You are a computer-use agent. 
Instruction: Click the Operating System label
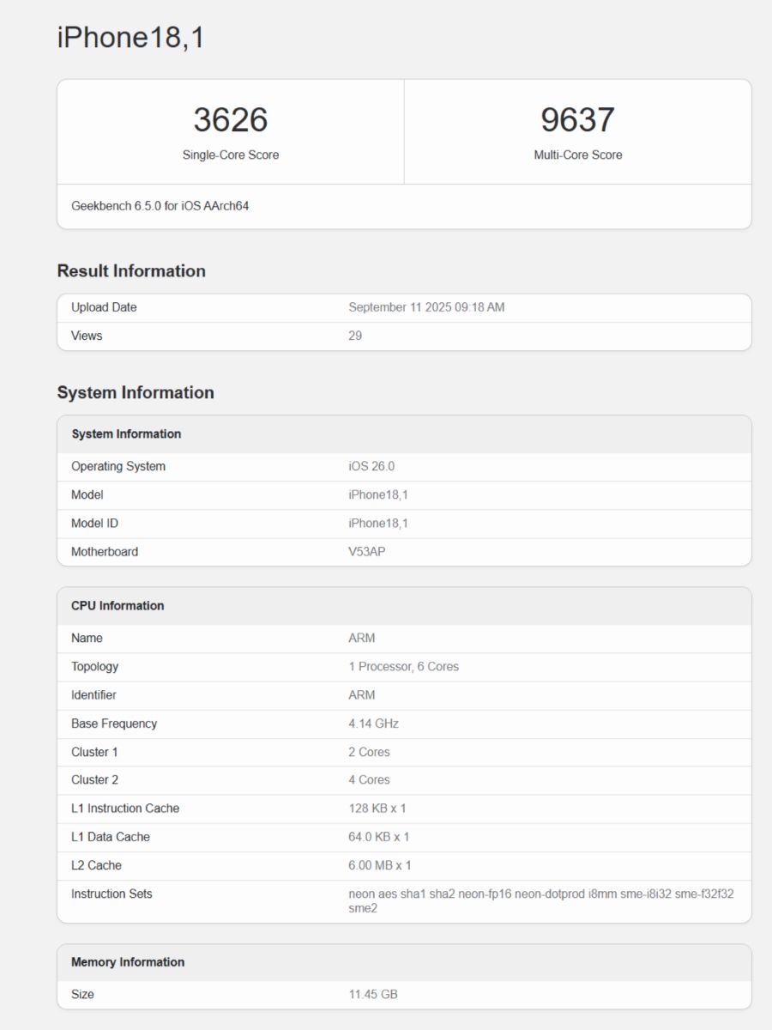(118, 466)
